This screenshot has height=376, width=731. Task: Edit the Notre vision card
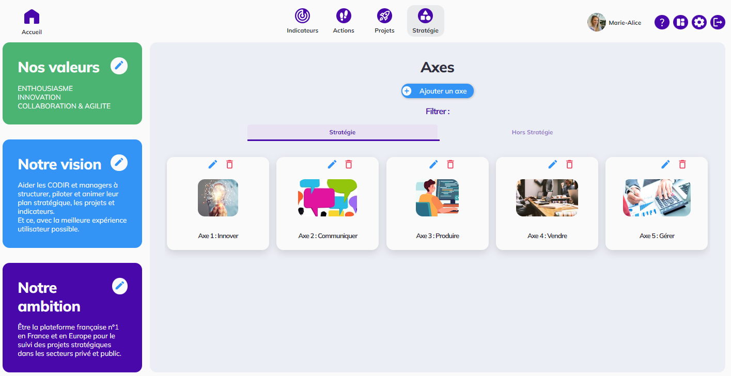[119, 163]
